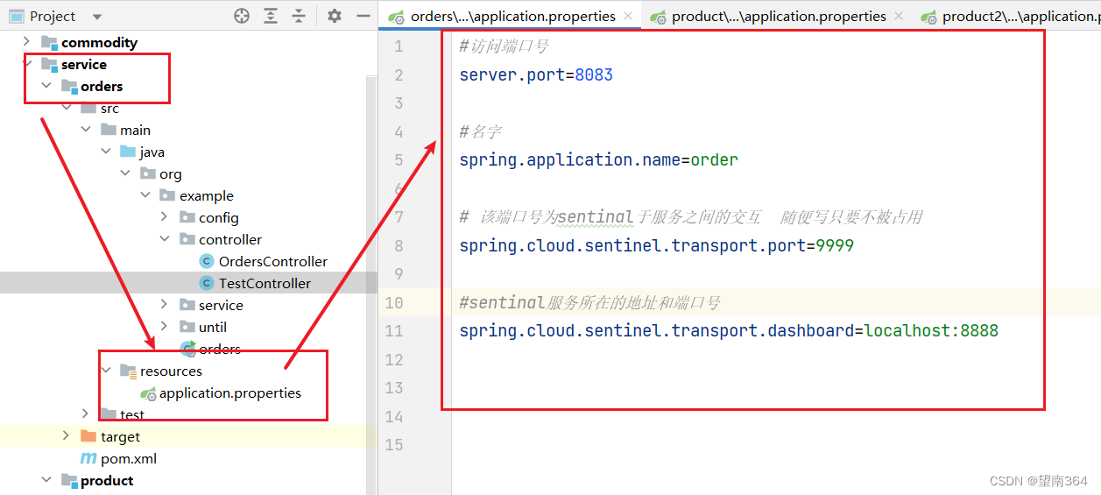Expand the commodity module node

(x=26, y=42)
